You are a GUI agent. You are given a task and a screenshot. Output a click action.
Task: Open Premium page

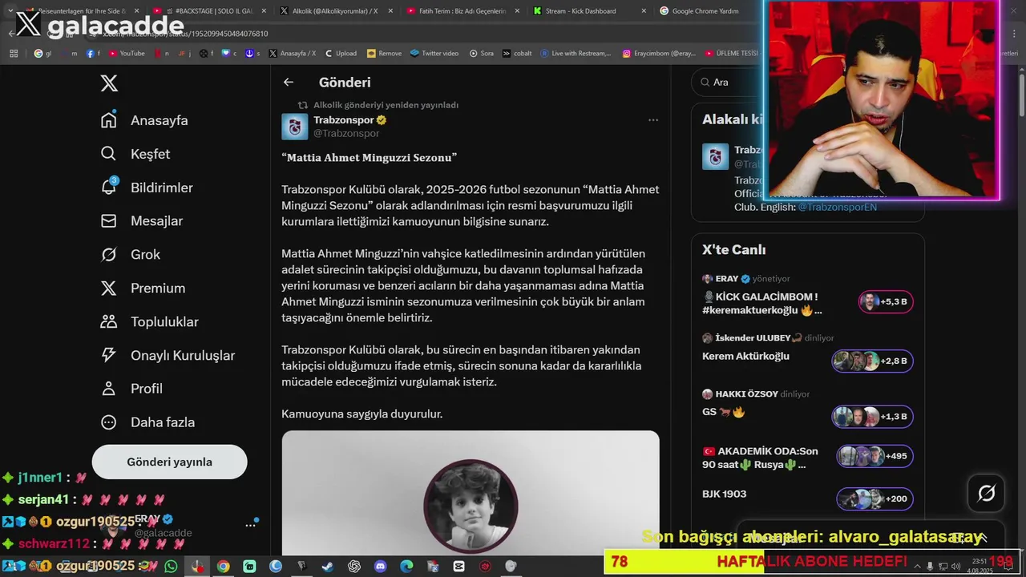[x=143, y=288]
